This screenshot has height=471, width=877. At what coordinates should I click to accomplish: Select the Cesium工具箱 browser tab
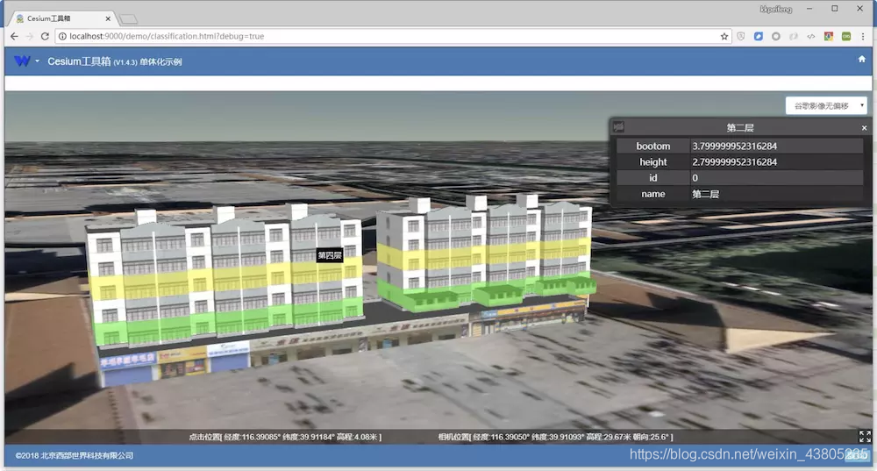61,18
